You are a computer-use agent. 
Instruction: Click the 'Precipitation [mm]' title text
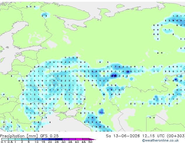[19, 136]
